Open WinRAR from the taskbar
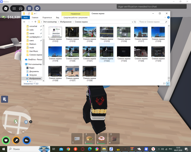 click(132, 149)
